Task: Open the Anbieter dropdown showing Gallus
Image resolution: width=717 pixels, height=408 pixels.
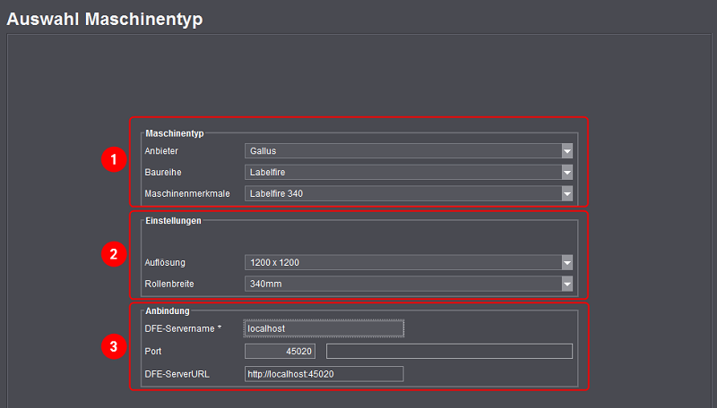Action: coord(409,151)
